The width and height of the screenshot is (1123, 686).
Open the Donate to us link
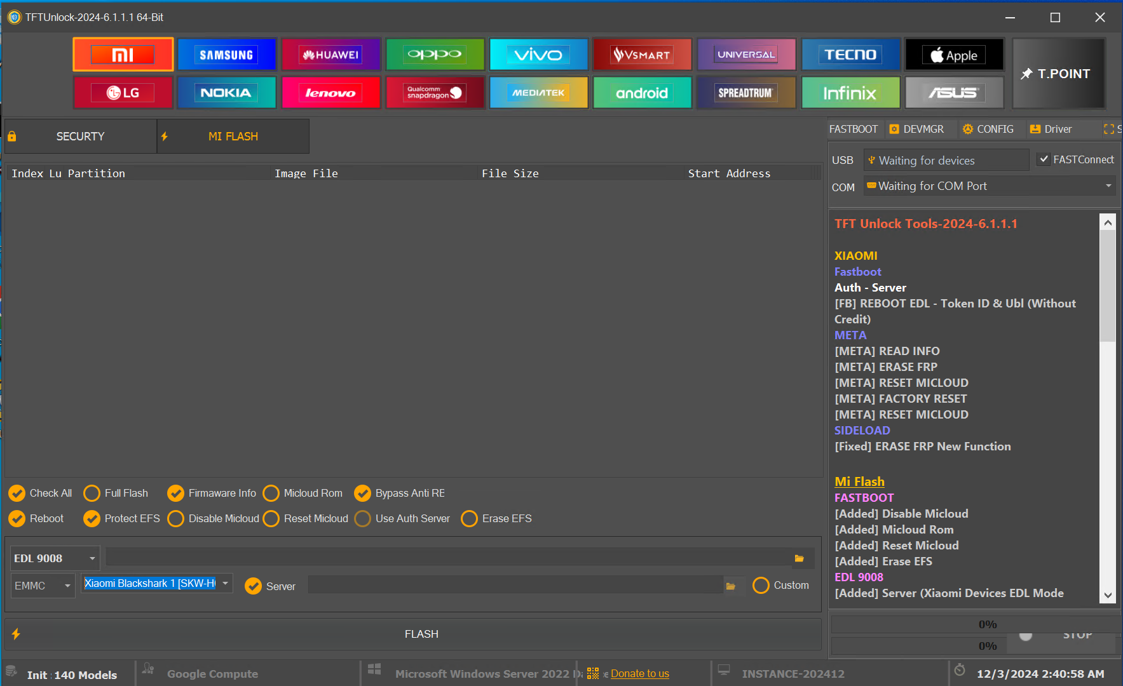click(x=639, y=674)
